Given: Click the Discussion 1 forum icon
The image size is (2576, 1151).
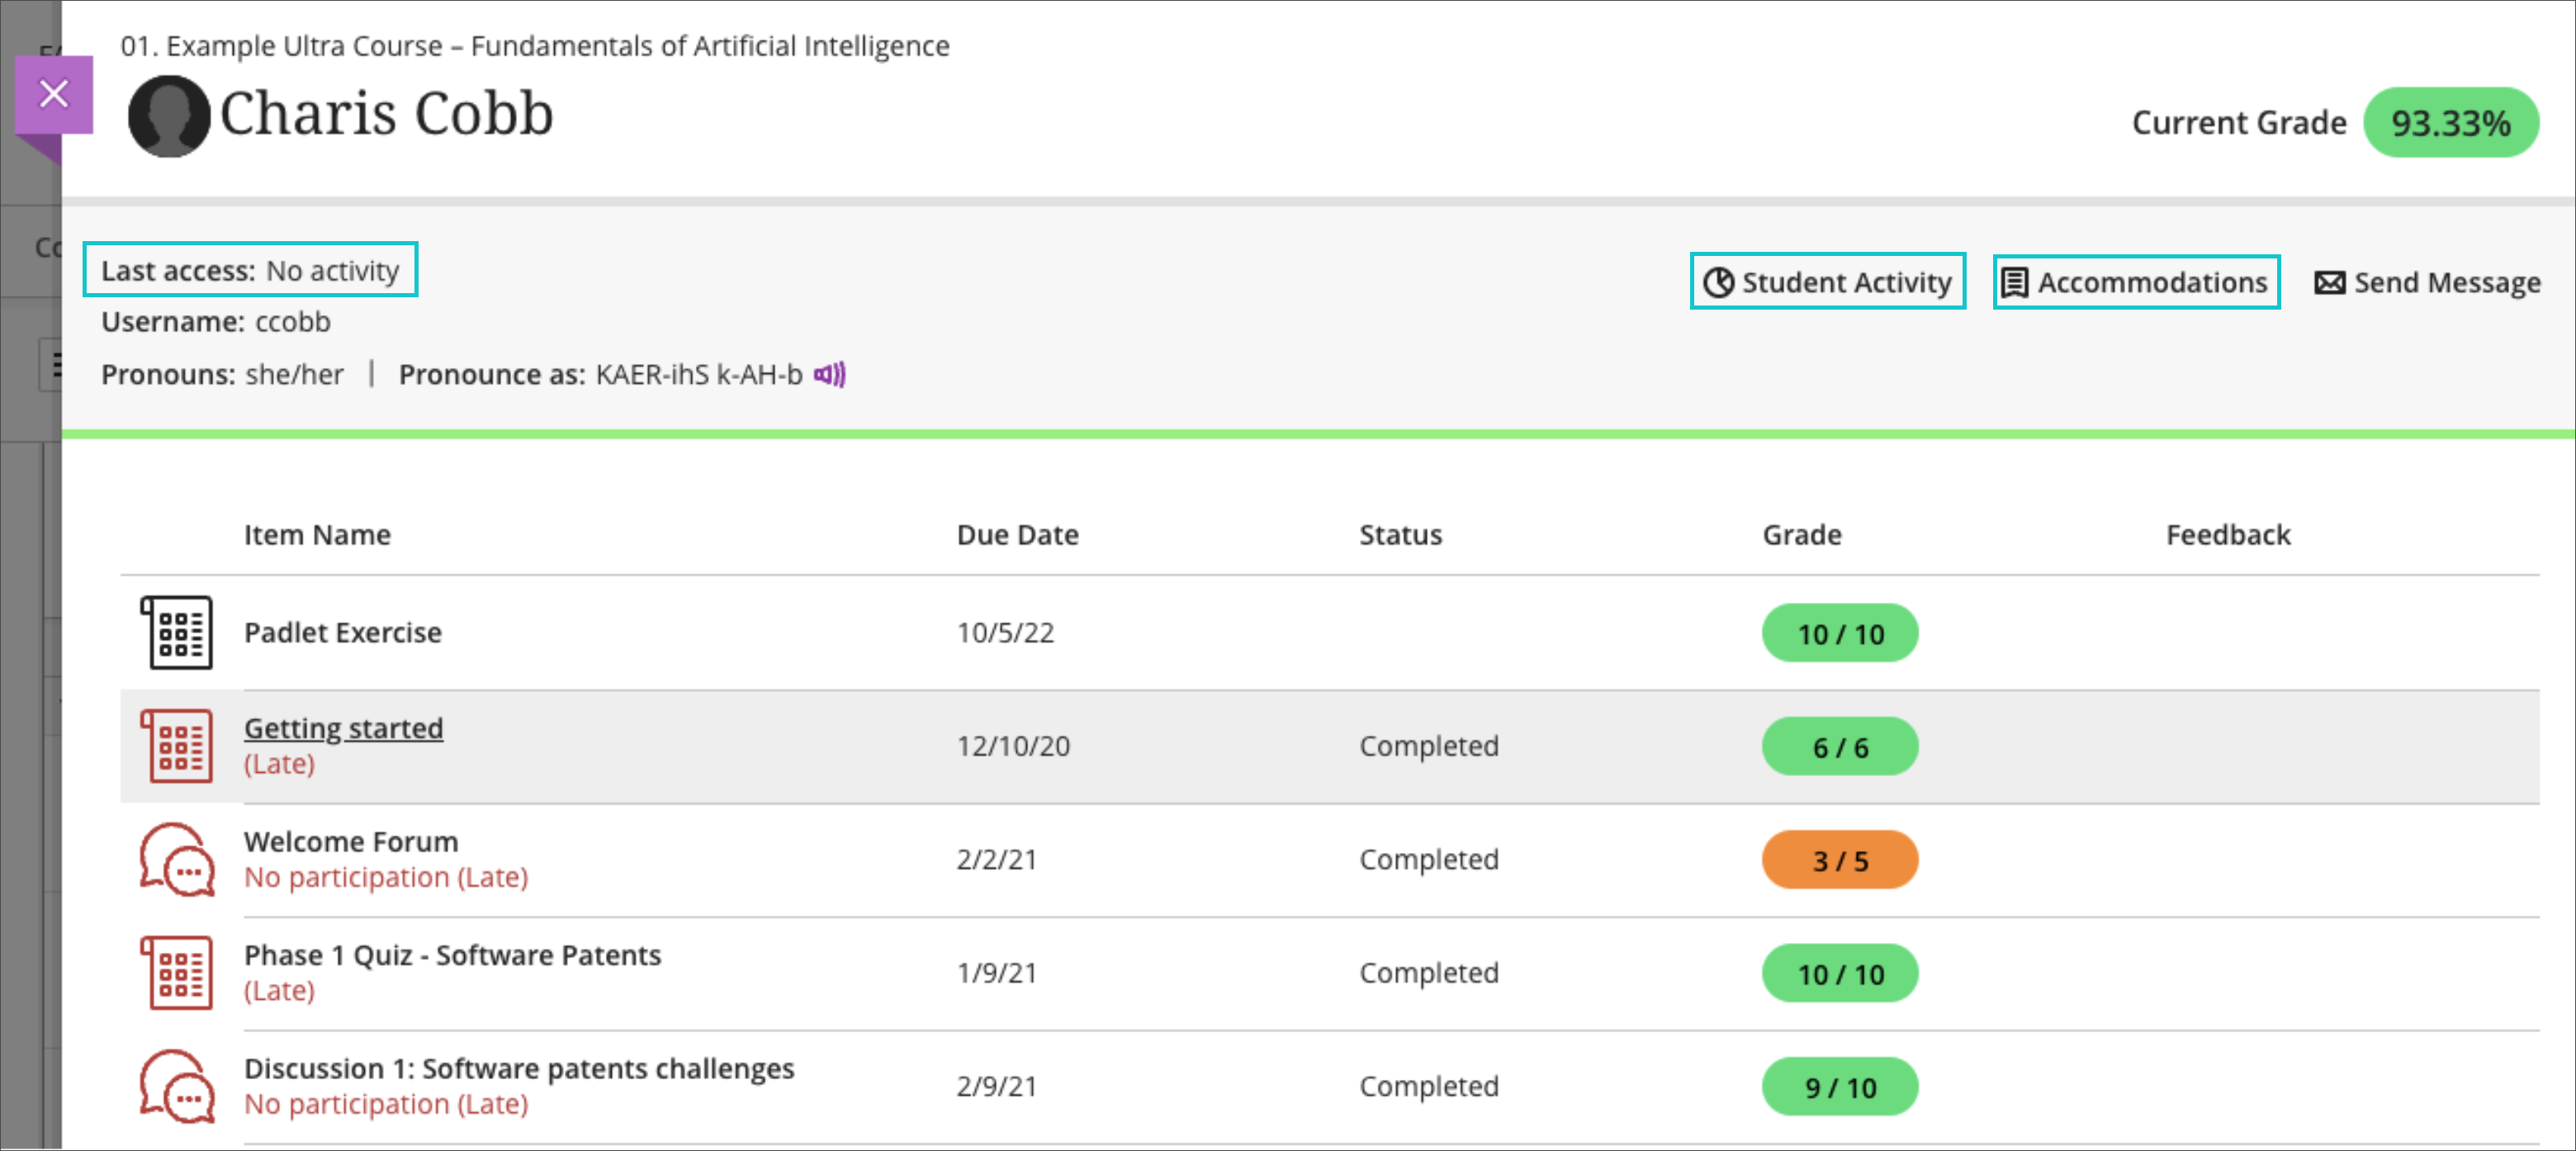Looking at the screenshot, I should tap(176, 1086).
